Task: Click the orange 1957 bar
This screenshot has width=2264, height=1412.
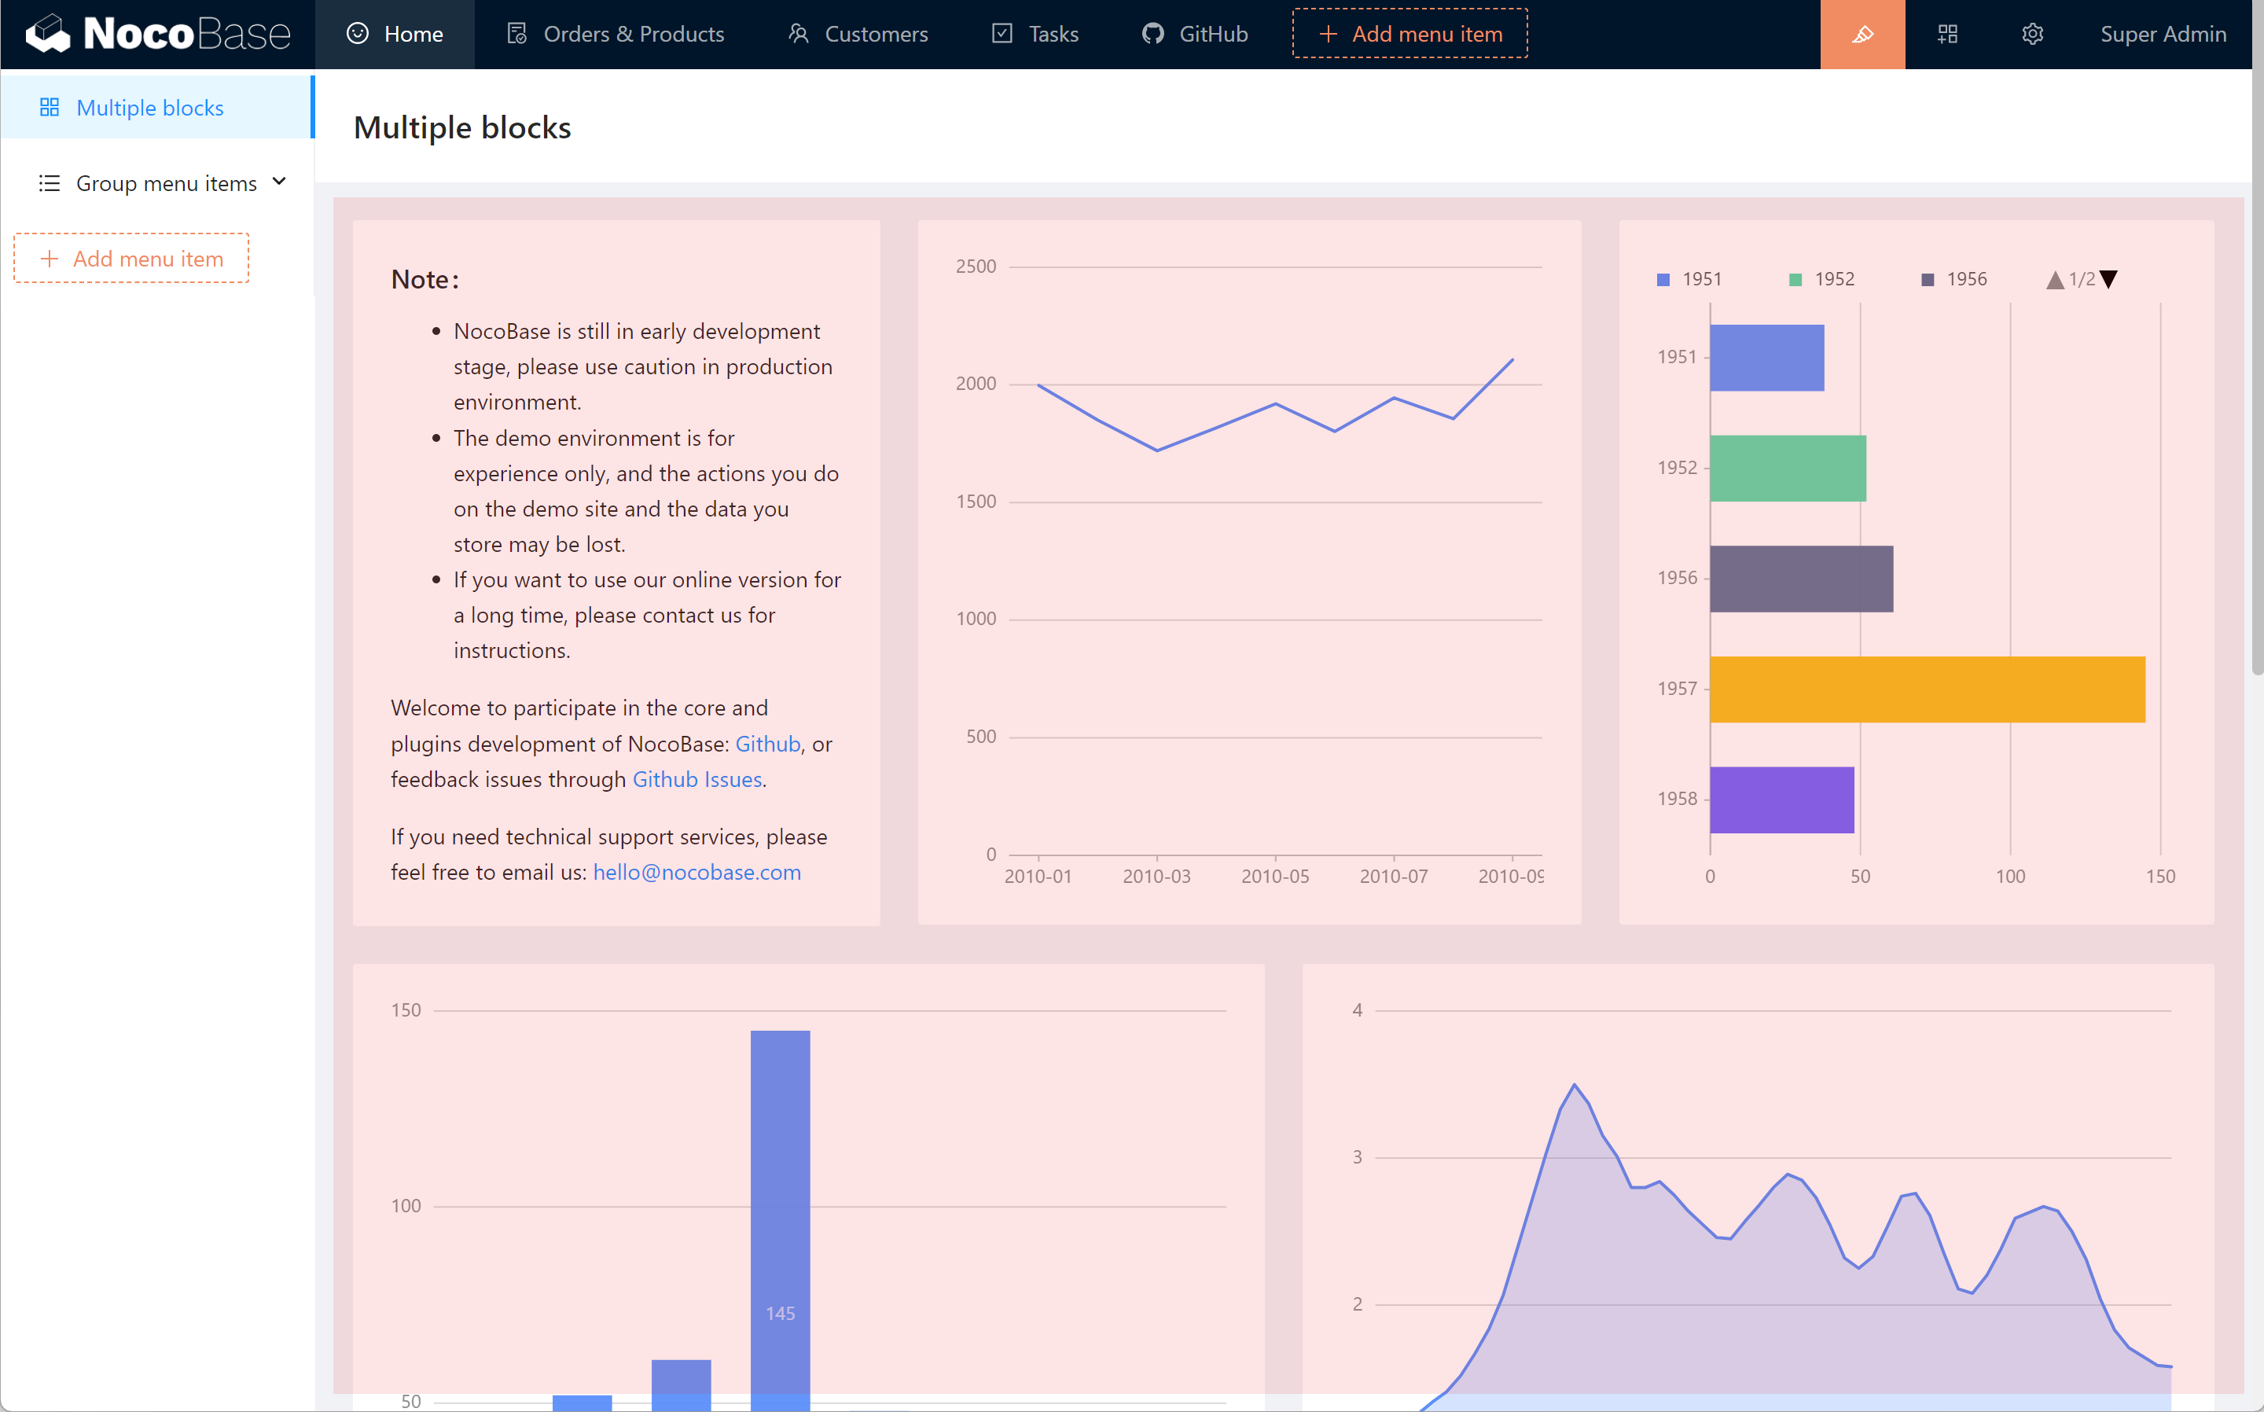Action: pos(1927,689)
